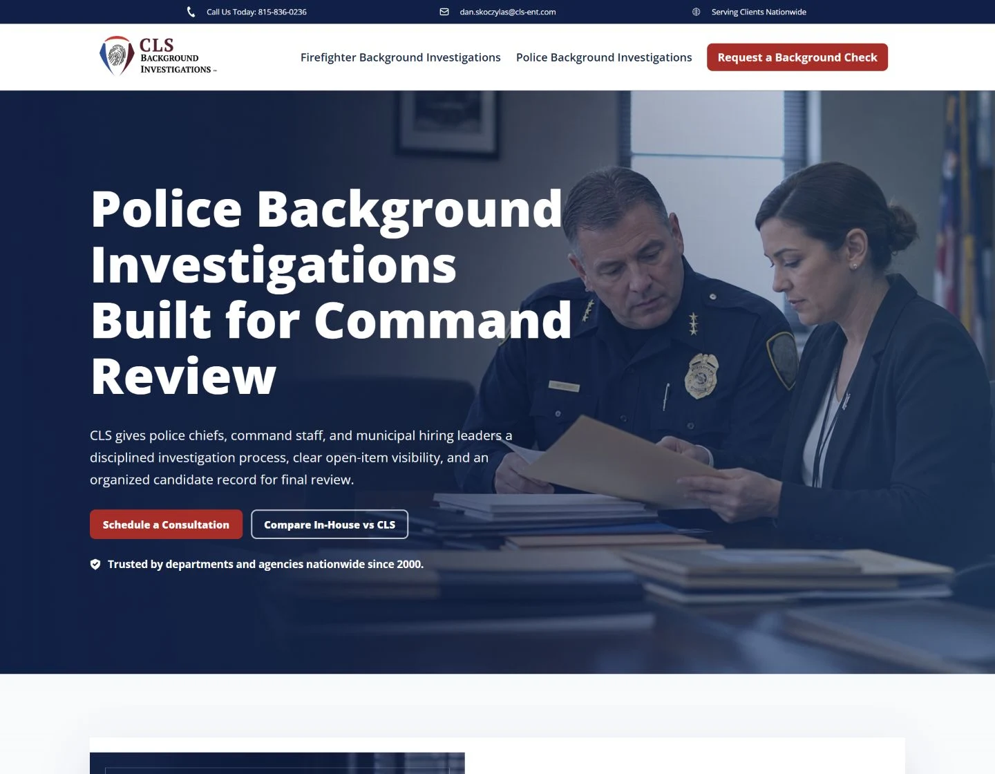
Task: Click the Serving Clients Nationwide text
Action: [759, 12]
